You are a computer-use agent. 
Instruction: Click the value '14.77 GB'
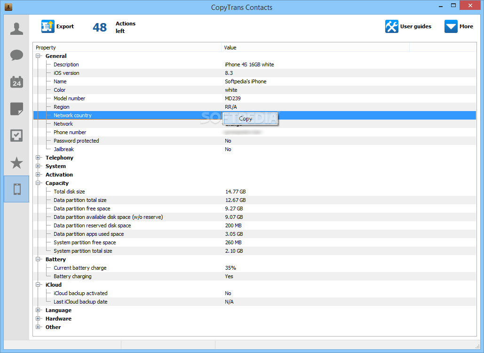(236, 192)
